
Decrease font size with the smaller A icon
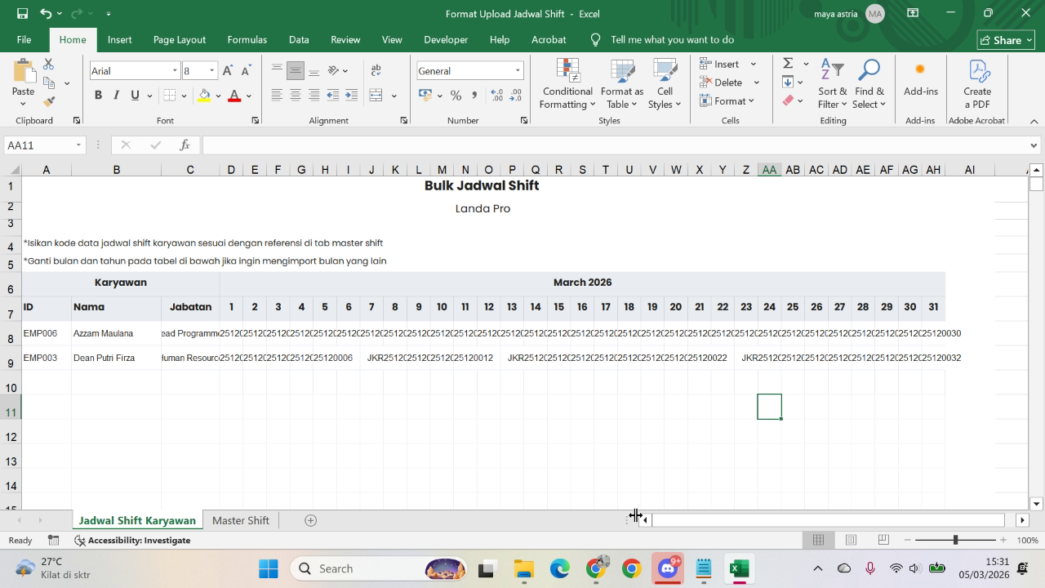coord(246,71)
